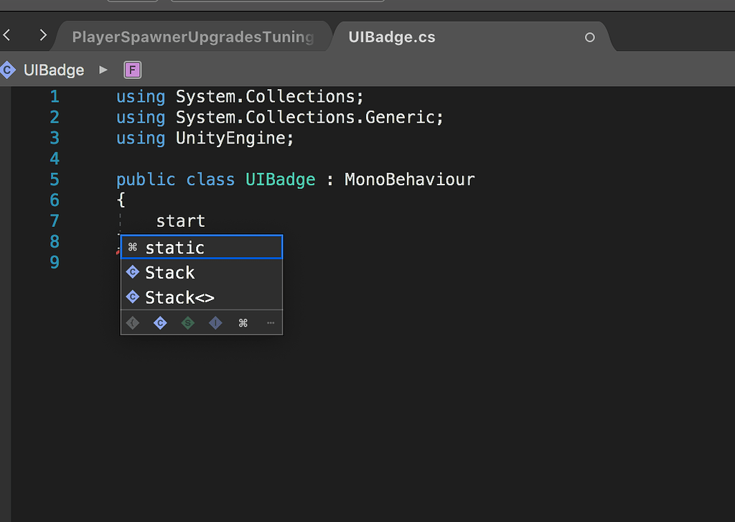Filter completions by interfaces icon
The image size is (735, 522).
(215, 323)
